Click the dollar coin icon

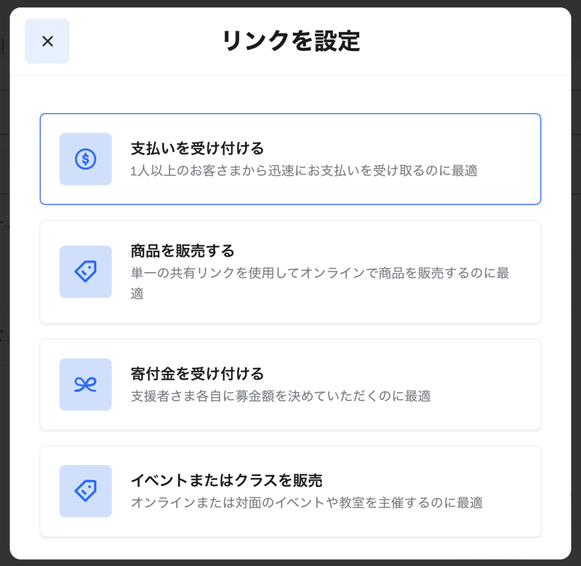(86, 159)
